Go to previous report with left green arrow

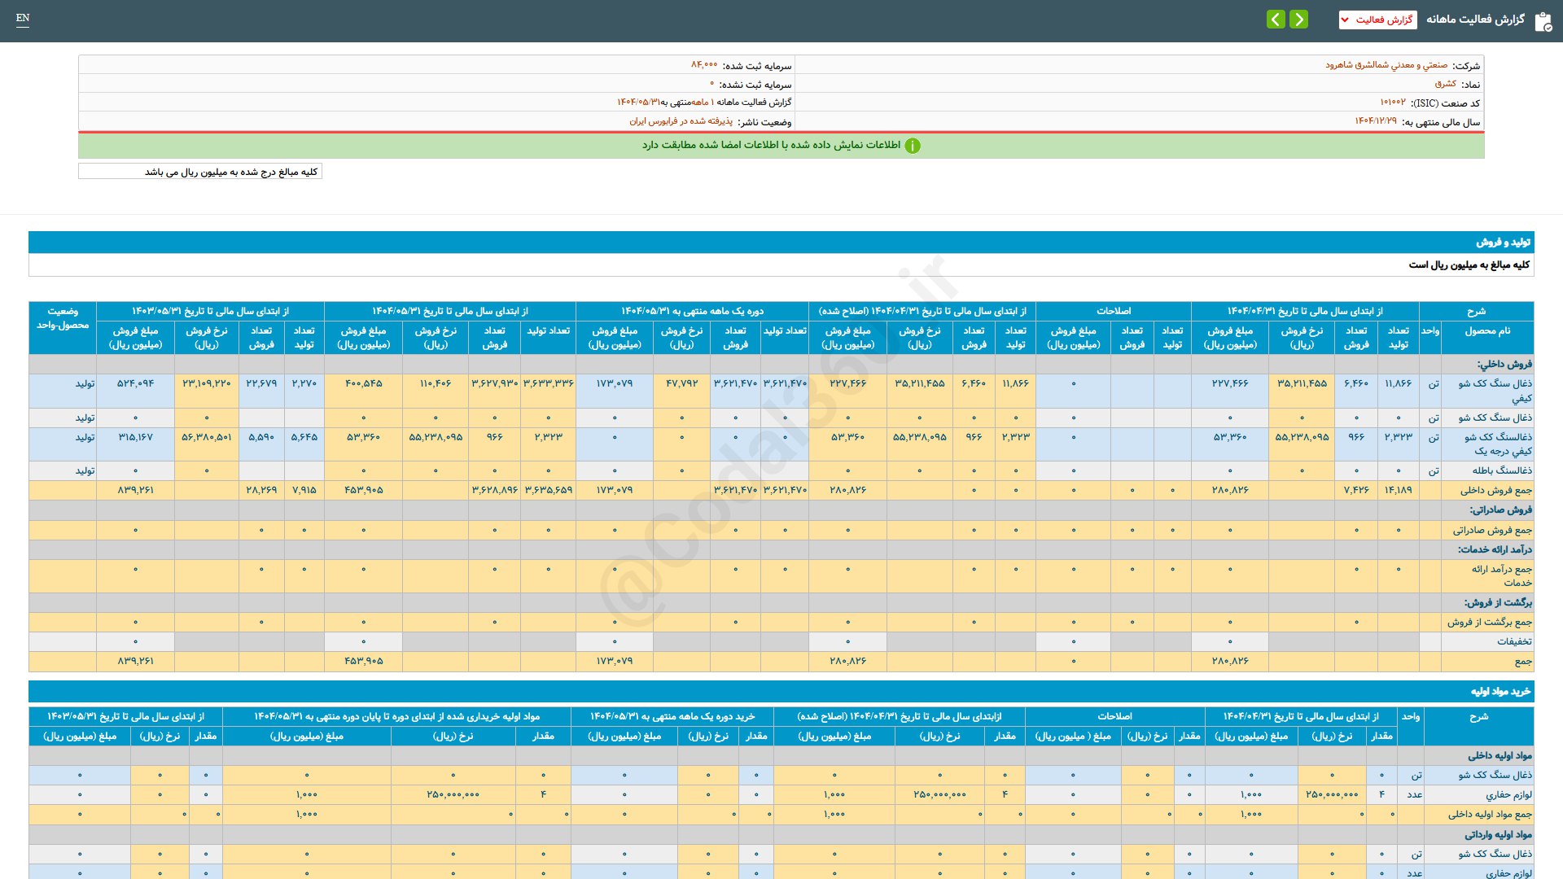1276,19
